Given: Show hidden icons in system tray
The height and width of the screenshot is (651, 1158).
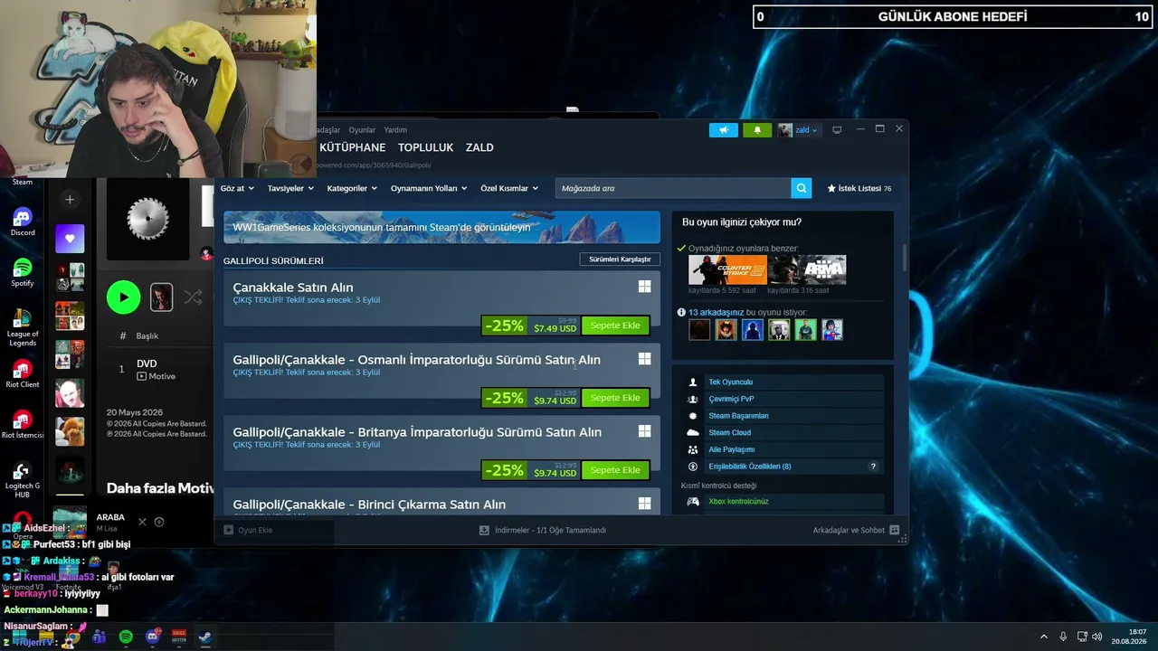Looking at the screenshot, I should click(x=1044, y=637).
